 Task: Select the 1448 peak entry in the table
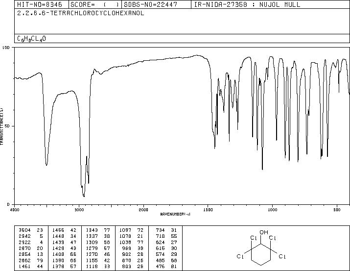click(64, 236)
